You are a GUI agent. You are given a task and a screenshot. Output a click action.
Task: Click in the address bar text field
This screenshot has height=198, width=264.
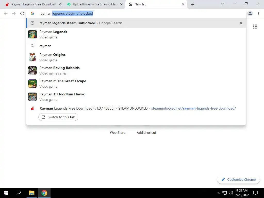136,13
